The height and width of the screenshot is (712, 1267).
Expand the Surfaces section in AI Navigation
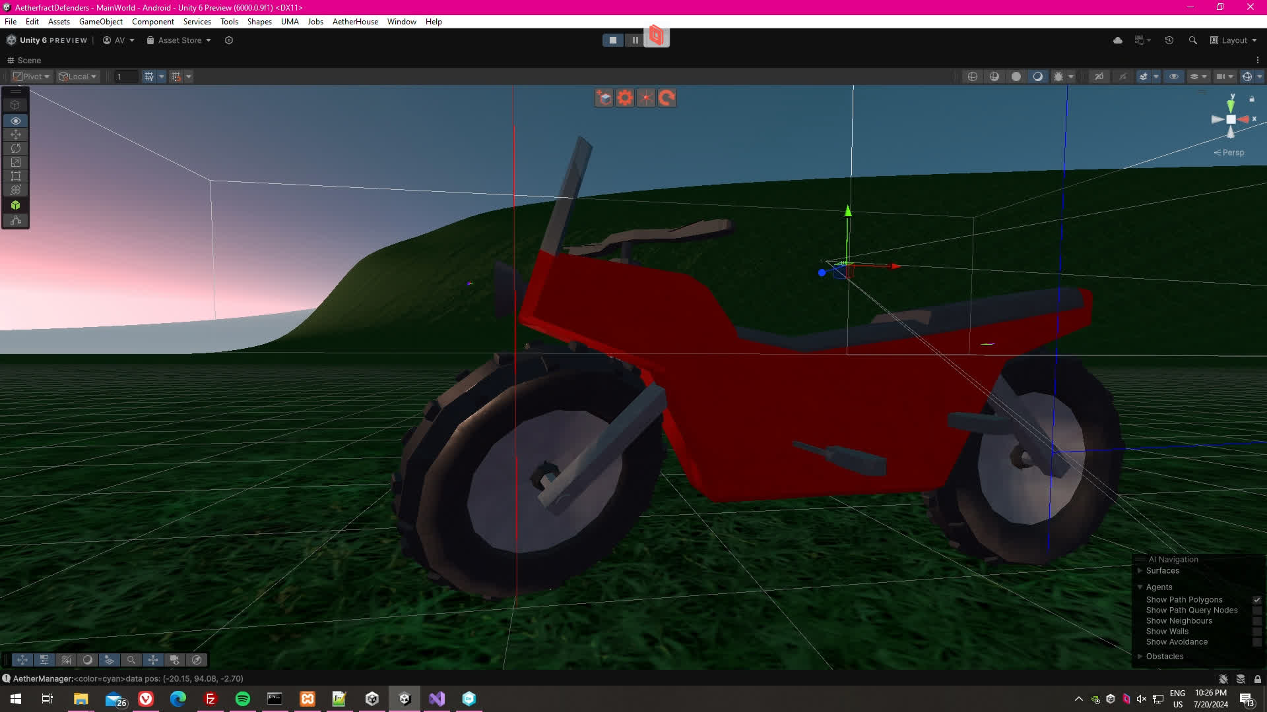(x=1140, y=571)
